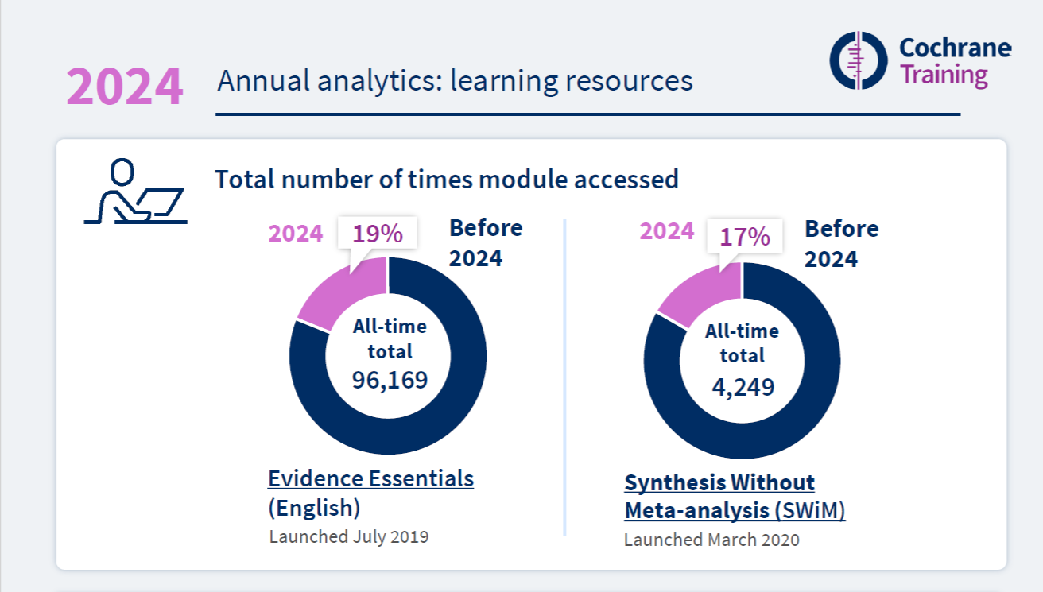
Task: Click the 17% callout label
Action: (x=745, y=236)
